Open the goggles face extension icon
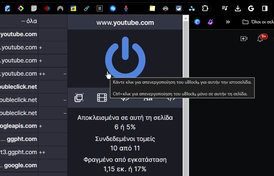 tap(165, 8)
